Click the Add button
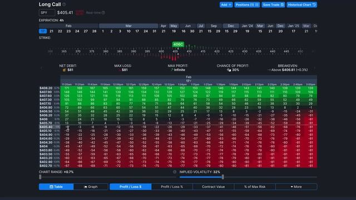Viewport: 356px width, 200px height. (x=226, y=5)
